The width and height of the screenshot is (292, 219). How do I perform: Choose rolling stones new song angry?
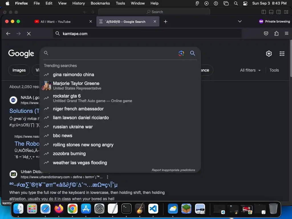pyautogui.click(x=120, y=145)
